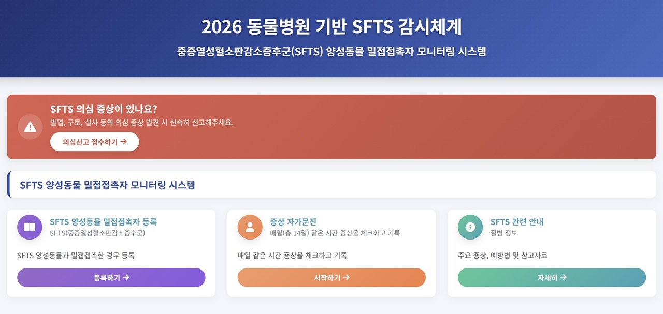This screenshot has width=663, height=314.
Task: Start the self-check with the 시작하기 button
Action: click(x=331, y=278)
